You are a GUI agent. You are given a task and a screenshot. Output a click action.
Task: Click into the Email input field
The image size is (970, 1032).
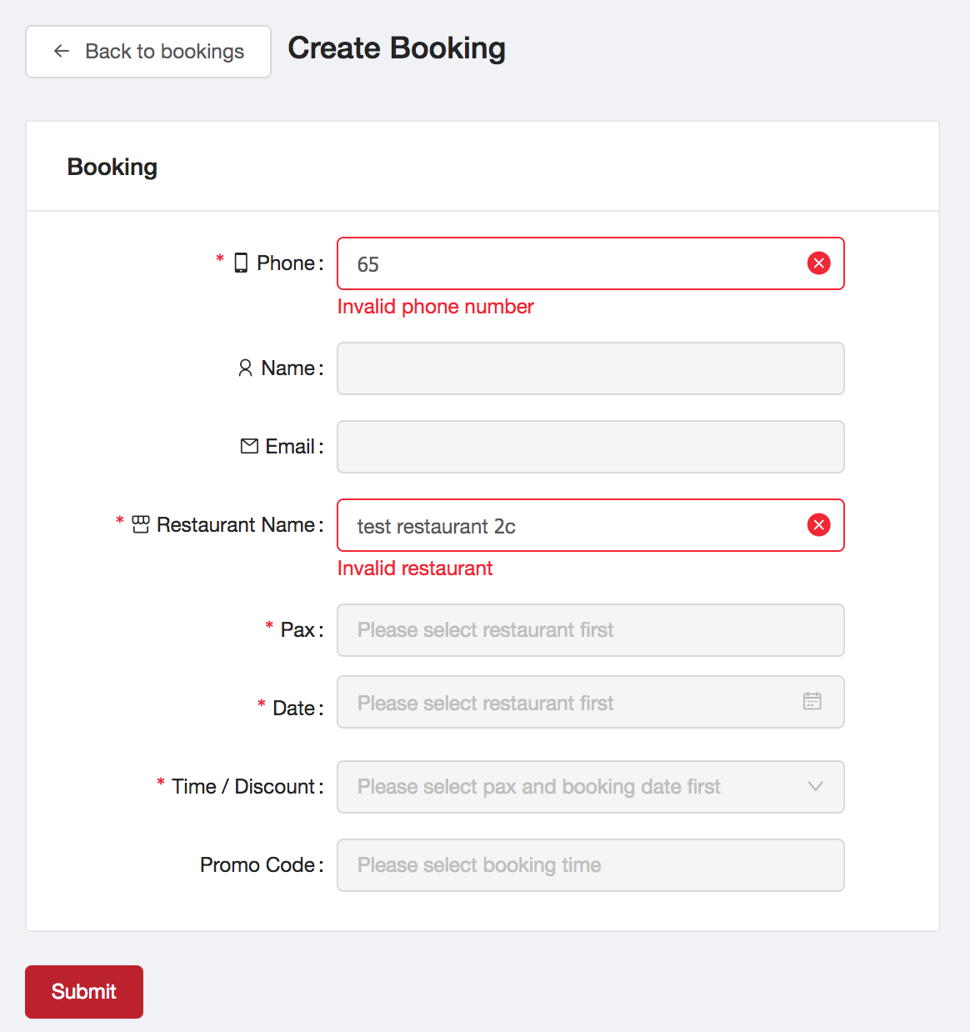(591, 447)
